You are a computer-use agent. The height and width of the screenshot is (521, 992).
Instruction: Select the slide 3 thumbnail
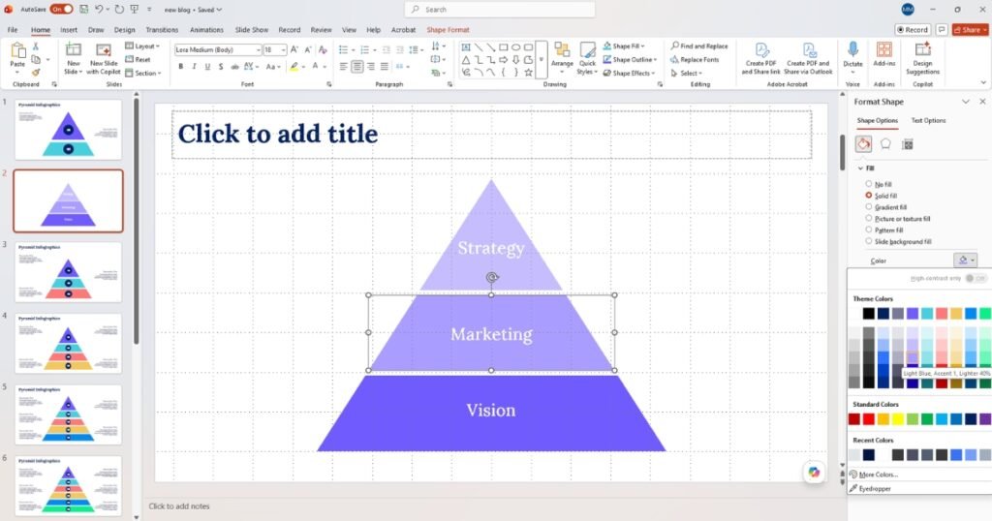[69, 272]
